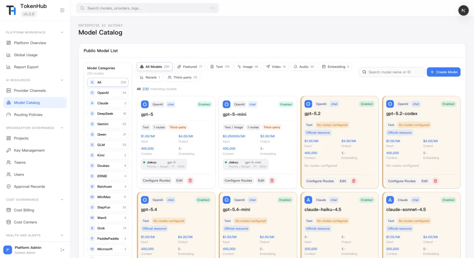Select the Text filter tab
The image size is (474, 258).
coord(220,67)
